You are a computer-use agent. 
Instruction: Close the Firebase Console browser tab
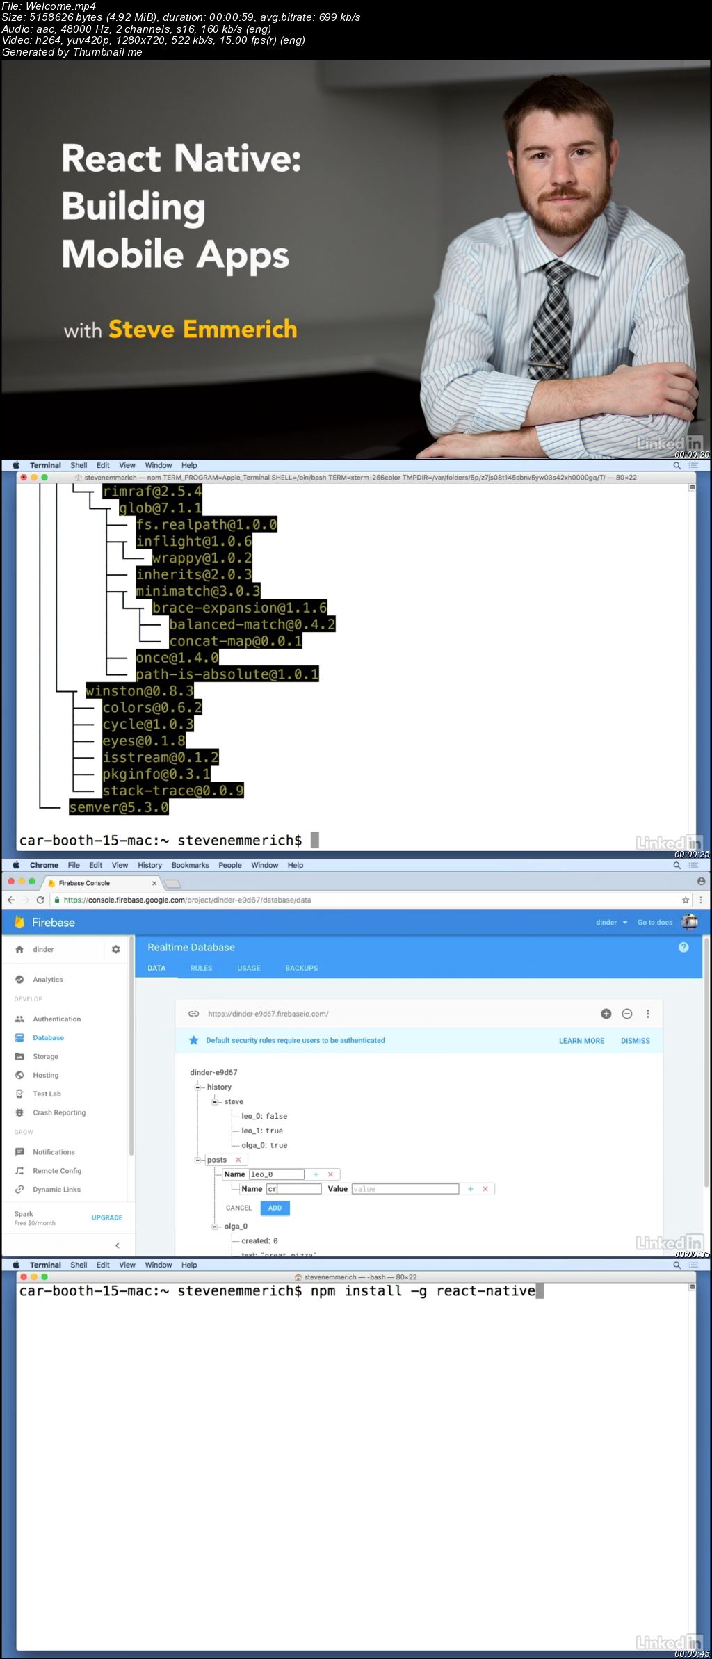click(154, 883)
